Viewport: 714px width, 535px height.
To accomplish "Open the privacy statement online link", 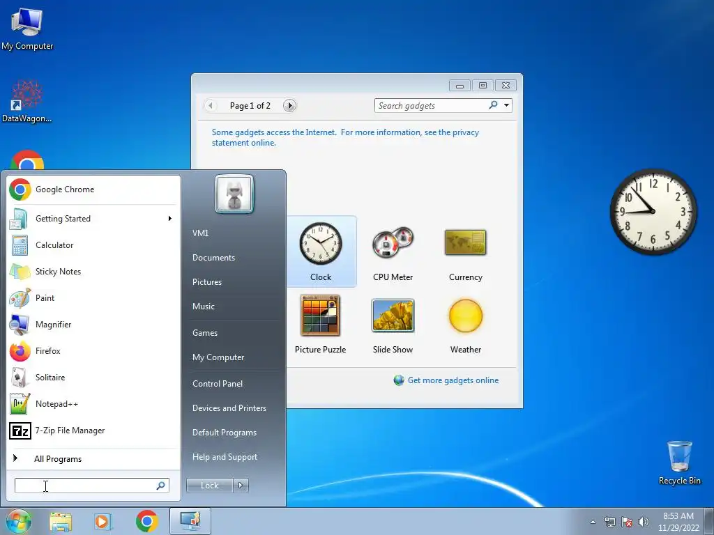I will (345, 137).
